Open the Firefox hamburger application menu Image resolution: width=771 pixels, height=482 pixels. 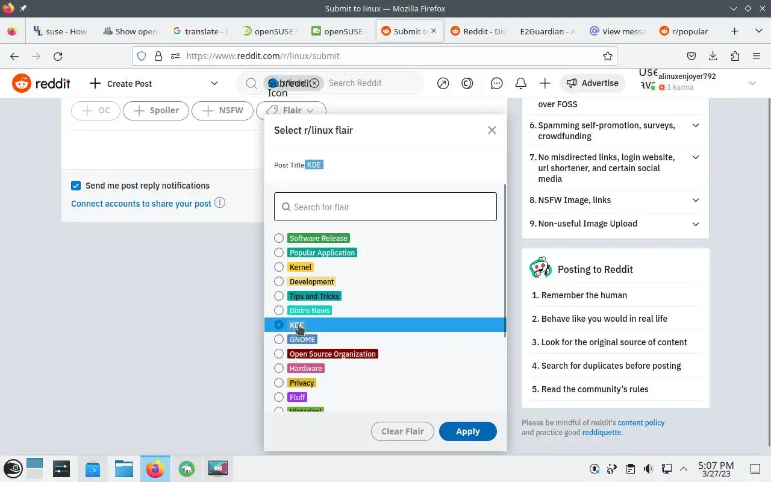pos(757,56)
